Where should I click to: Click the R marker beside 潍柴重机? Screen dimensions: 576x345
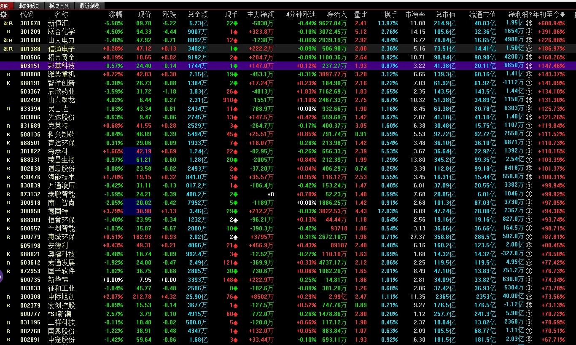[8, 75]
